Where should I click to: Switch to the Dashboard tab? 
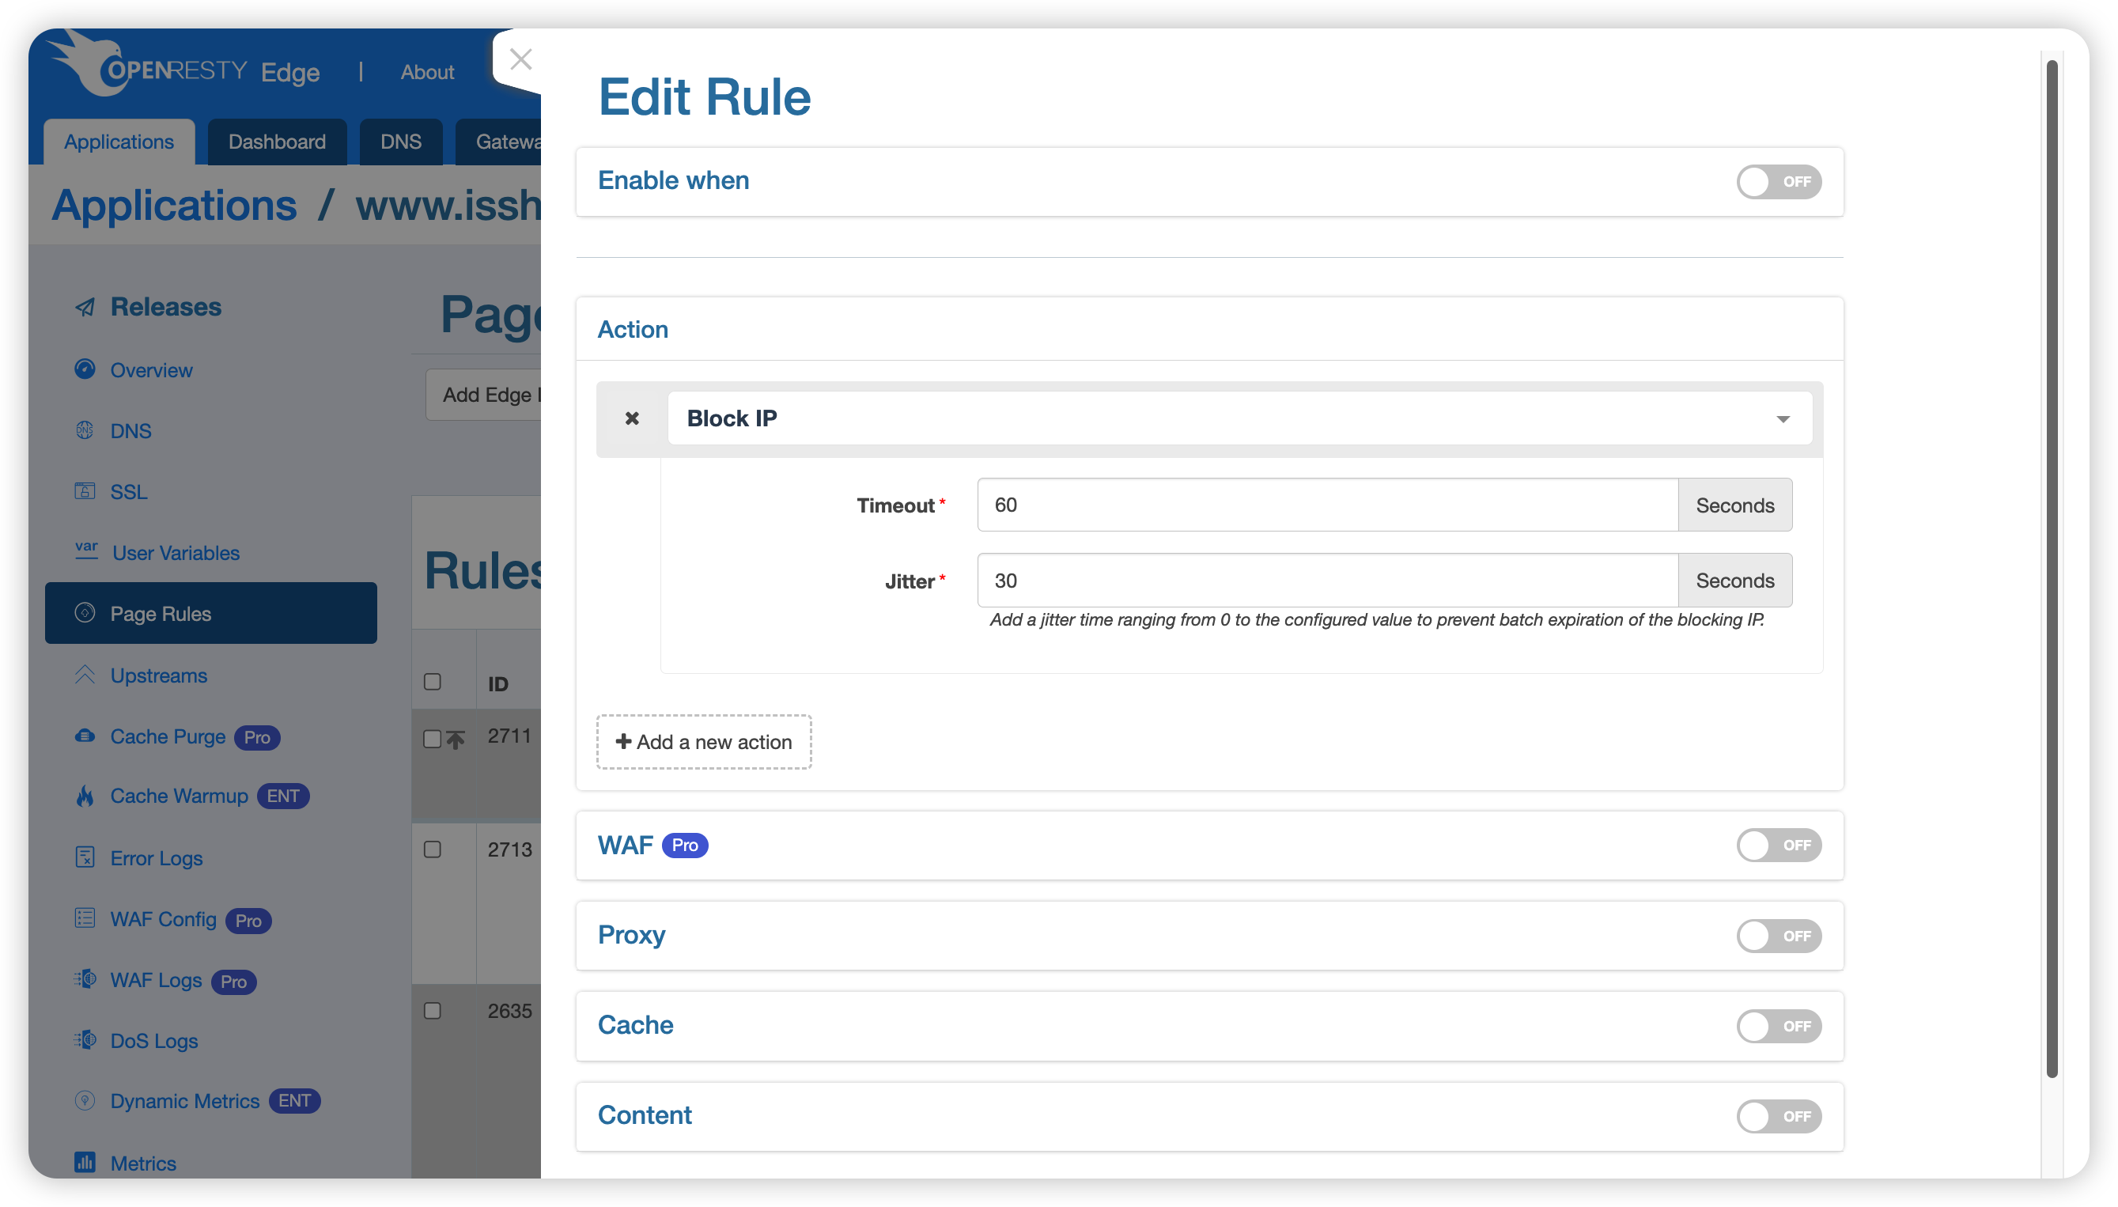pos(277,142)
